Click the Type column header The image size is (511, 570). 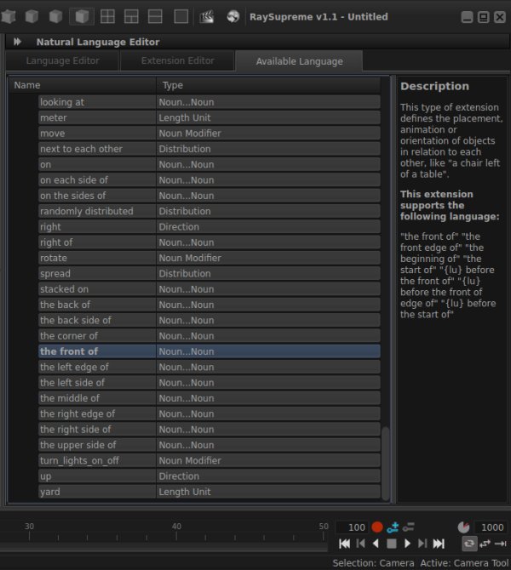[268, 85]
